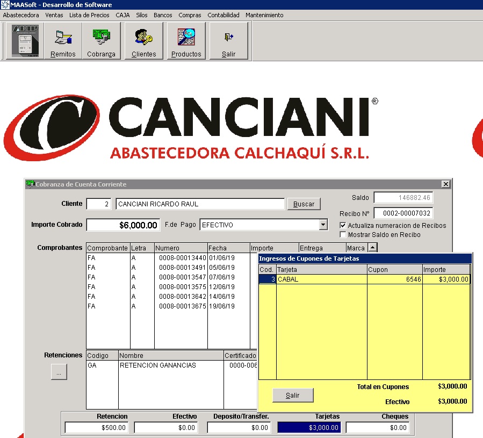Click the Cobranza window title icon
The width and height of the screenshot is (483, 438).
31,184
